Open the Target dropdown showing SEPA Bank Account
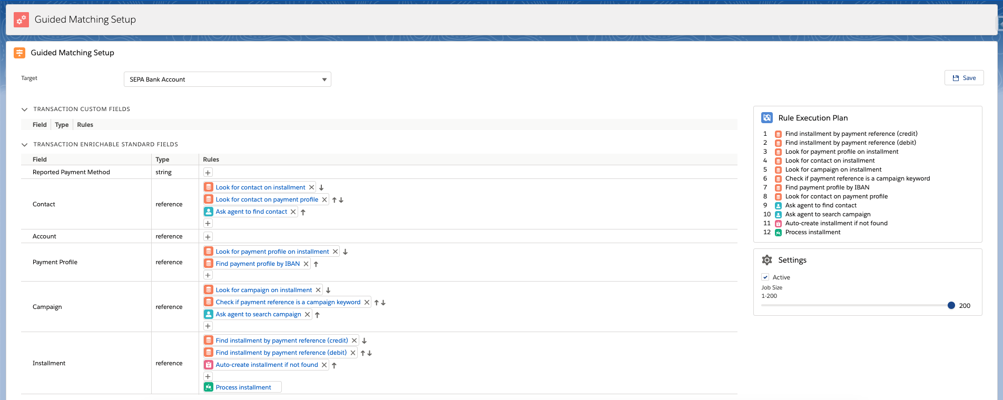This screenshot has height=400, width=1003. click(227, 79)
